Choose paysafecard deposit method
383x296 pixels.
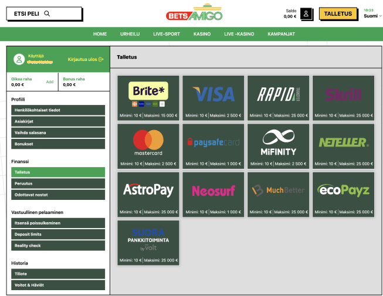click(213, 146)
